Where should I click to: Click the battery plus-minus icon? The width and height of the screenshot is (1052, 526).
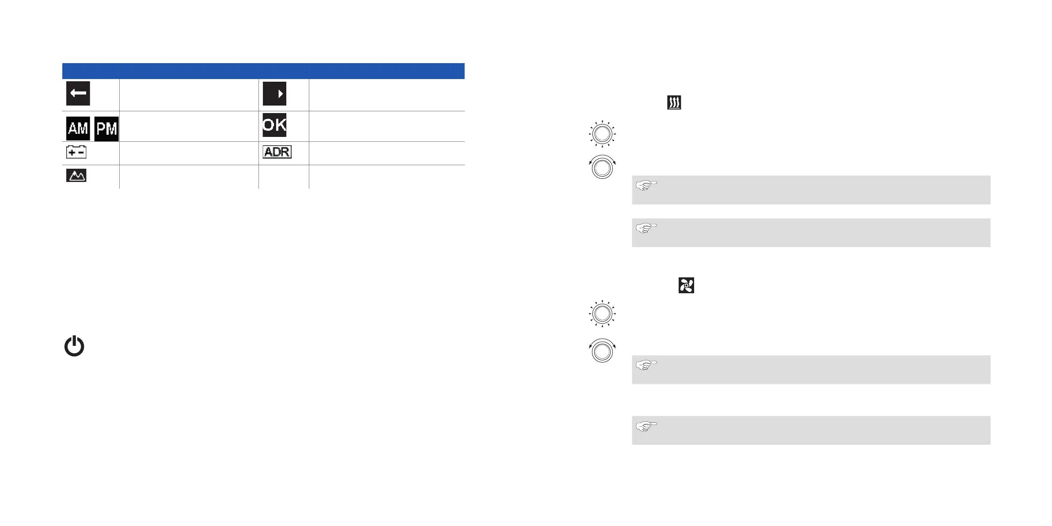[76, 152]
